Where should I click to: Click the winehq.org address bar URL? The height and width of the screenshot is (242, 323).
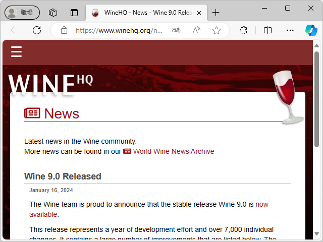point(119,30)
